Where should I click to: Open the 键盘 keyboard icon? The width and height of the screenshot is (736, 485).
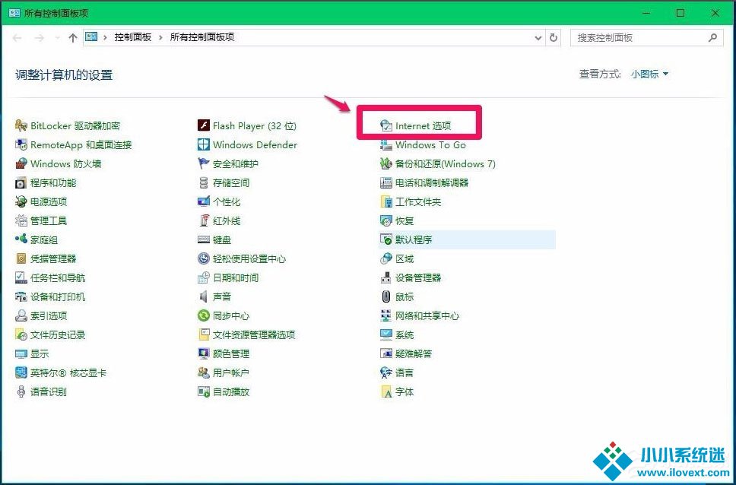203,239
